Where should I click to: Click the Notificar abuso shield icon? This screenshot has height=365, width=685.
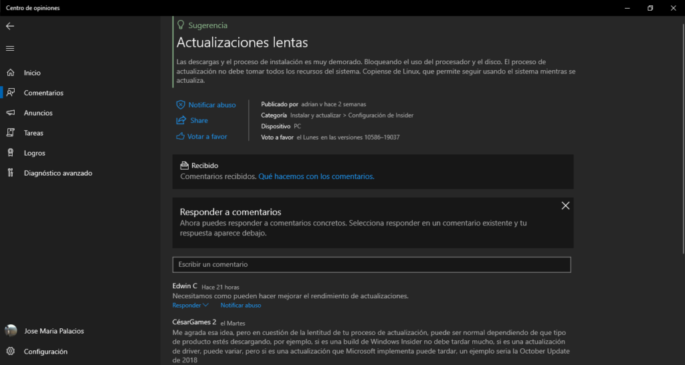(181, 105)
